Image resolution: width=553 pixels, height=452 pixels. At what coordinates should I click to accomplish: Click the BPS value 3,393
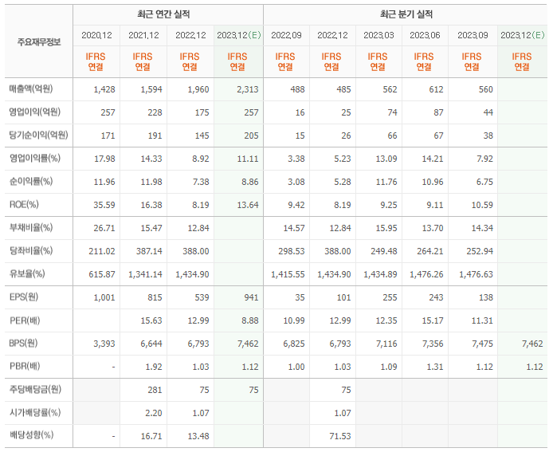point(104,344)
